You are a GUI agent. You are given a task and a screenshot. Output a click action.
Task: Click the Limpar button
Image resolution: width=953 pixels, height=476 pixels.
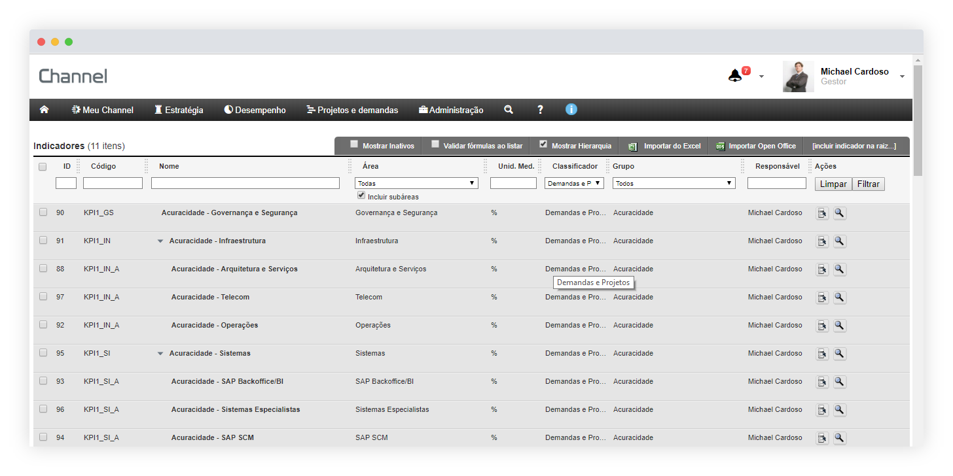coord(833,184)
